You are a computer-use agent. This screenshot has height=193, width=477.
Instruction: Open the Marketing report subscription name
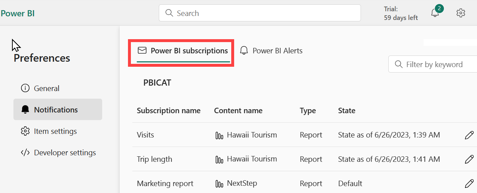(165, 184)
